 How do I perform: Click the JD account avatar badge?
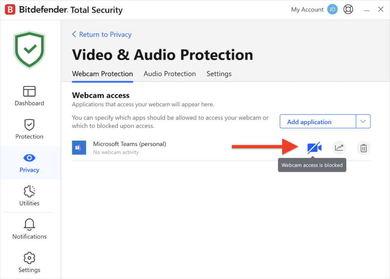click(332, 9)
